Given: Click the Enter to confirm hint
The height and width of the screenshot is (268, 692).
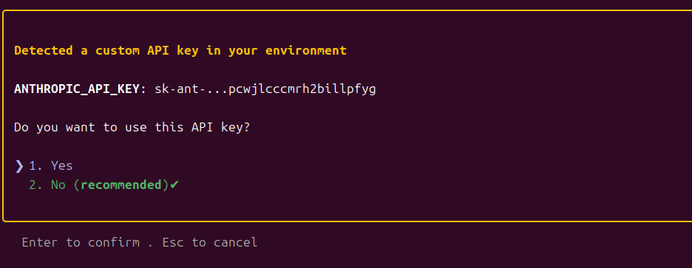Looking at the screenshot, I should click(x=81, y=242).
